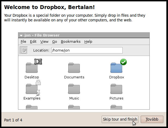
Task: Click the Desktop folder icon
Action: coord(32,68)
